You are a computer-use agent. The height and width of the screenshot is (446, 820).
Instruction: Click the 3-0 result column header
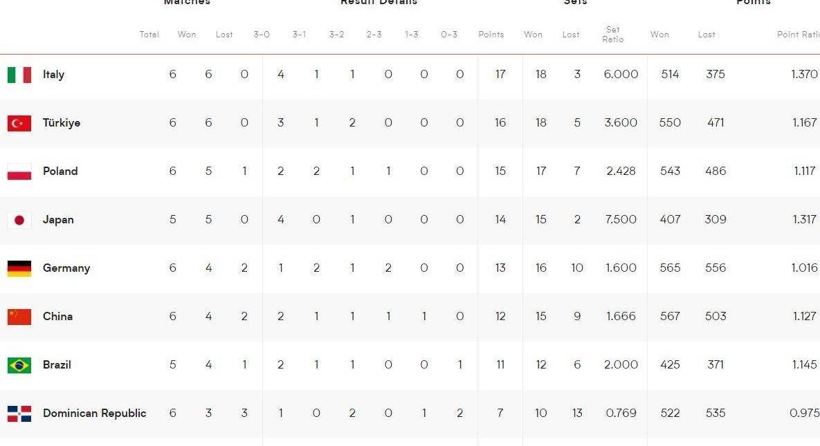pyautogui.click(x=262, y=35)
